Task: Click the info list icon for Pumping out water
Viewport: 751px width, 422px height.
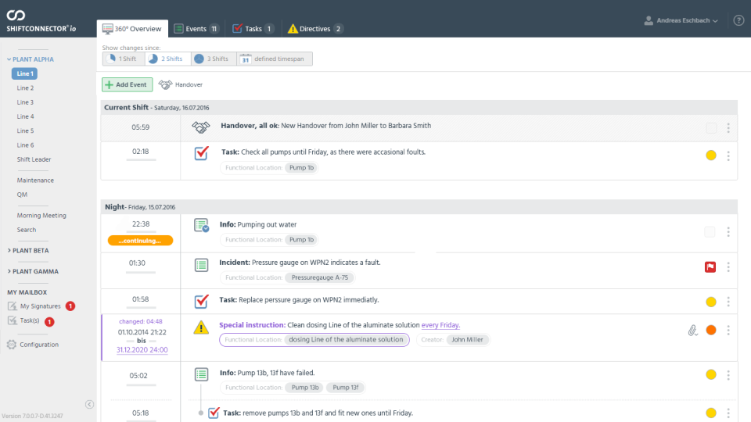Action: [x=202, y=225]
